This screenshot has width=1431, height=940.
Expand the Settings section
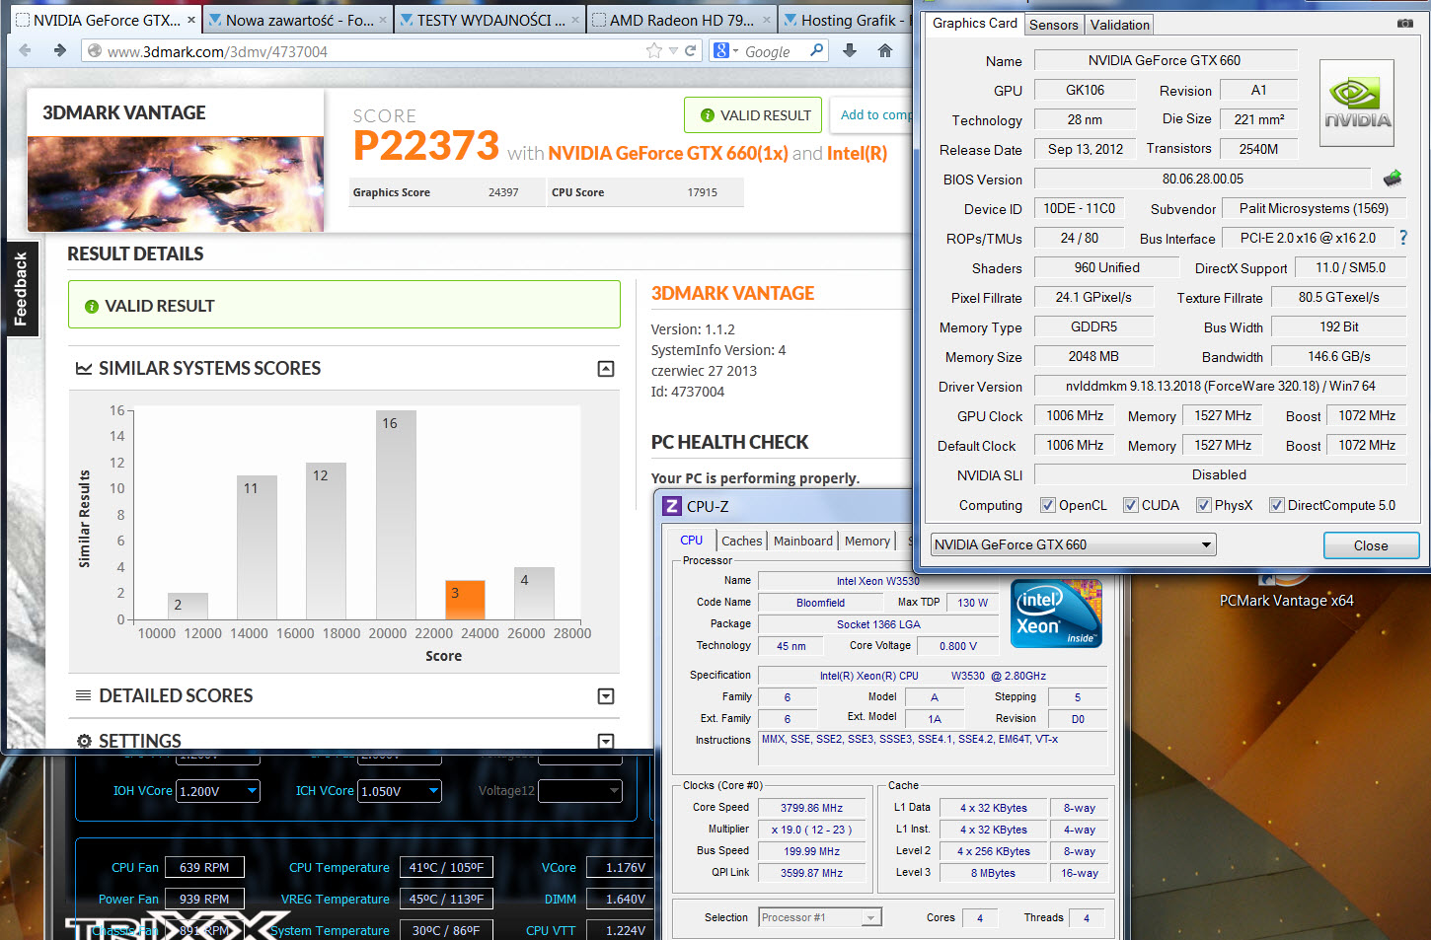point(606,741)
